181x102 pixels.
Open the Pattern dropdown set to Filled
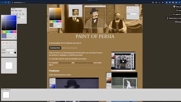tap(10, 53)
